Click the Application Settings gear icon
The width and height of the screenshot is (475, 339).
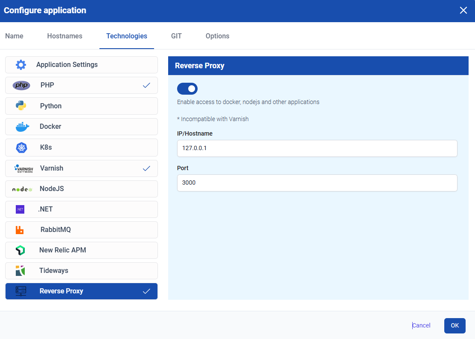point(21,64)
